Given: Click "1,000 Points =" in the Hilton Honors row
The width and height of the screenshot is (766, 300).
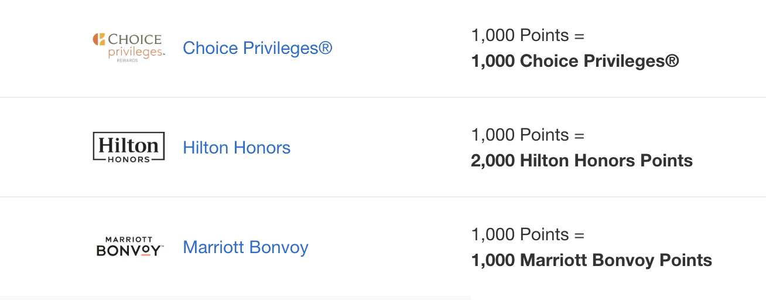Looking at the screenshot, I should tap(528, 135).
